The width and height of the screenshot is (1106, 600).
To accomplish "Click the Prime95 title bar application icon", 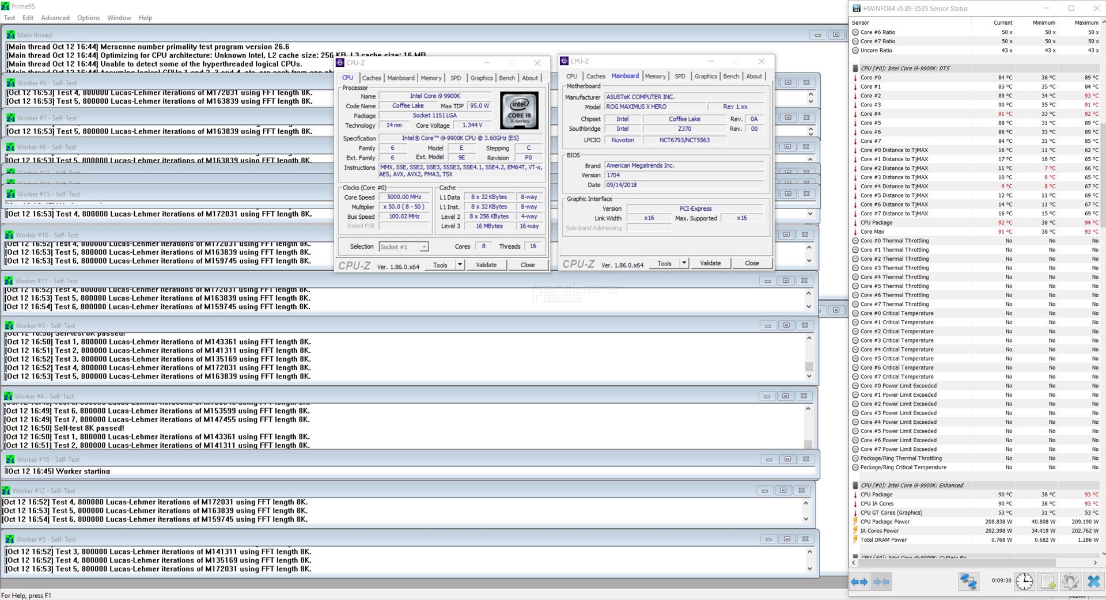I will [6, 6].
